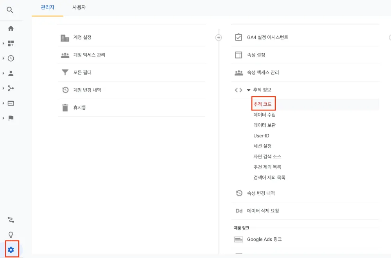Select the blue Admin gear icon
This screenshot has height=258, width=391.
click(x=11, y=249)
